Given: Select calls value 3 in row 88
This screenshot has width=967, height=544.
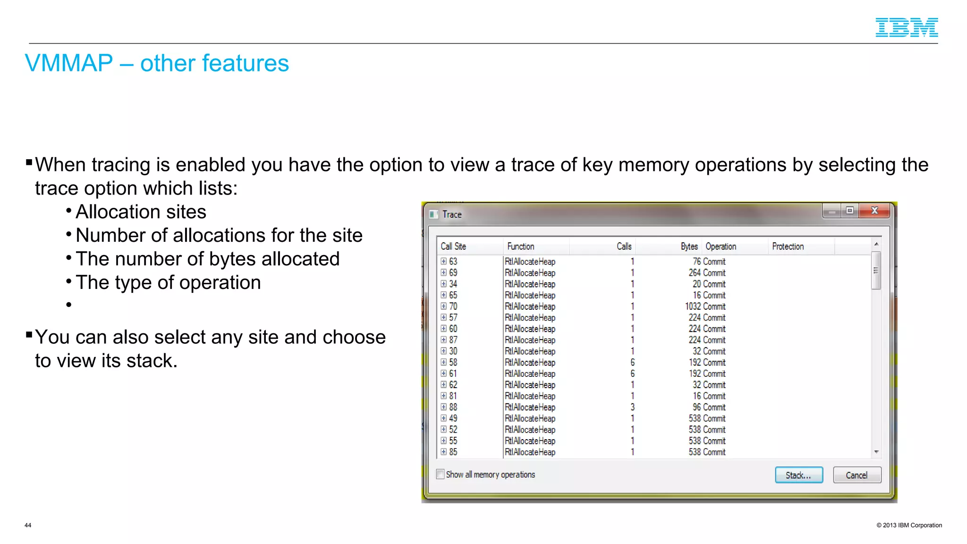Looking at the screenshot, I should [x=633, y=407].
